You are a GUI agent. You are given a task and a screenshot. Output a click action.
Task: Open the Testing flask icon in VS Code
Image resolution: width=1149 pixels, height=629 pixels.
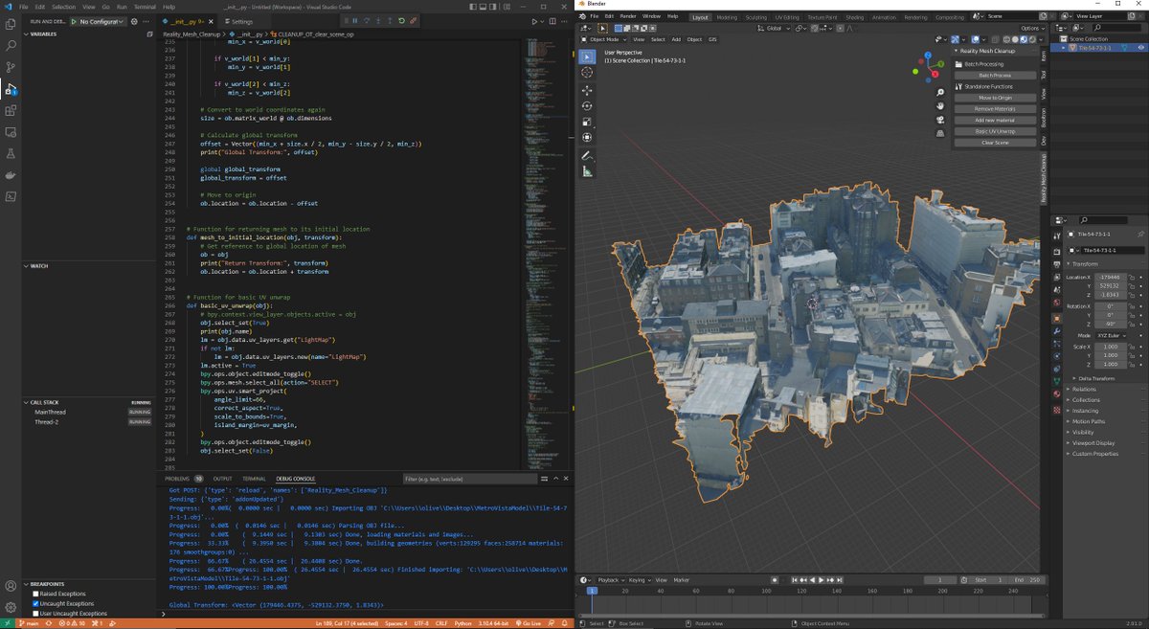click(x=11, y=153)
